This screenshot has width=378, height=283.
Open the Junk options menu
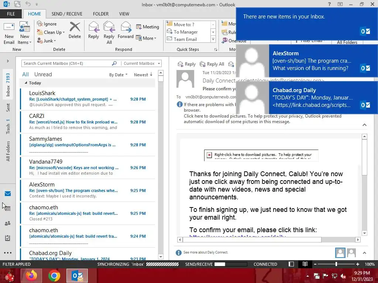[47, 41]
